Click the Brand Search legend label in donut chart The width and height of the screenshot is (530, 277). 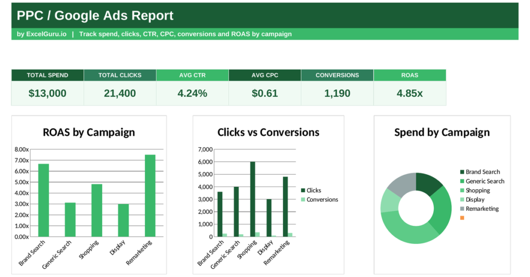[483, 172]
